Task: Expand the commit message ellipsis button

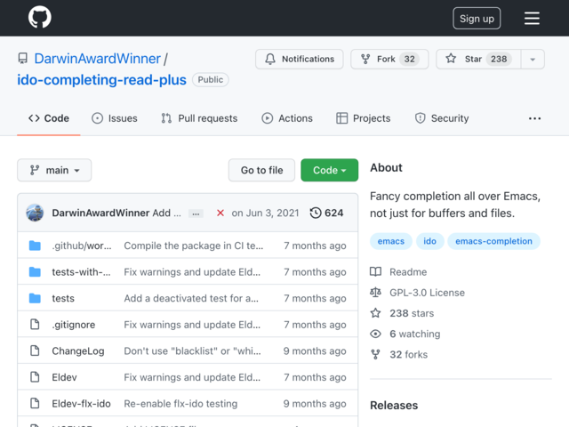Action: [196, 213]
